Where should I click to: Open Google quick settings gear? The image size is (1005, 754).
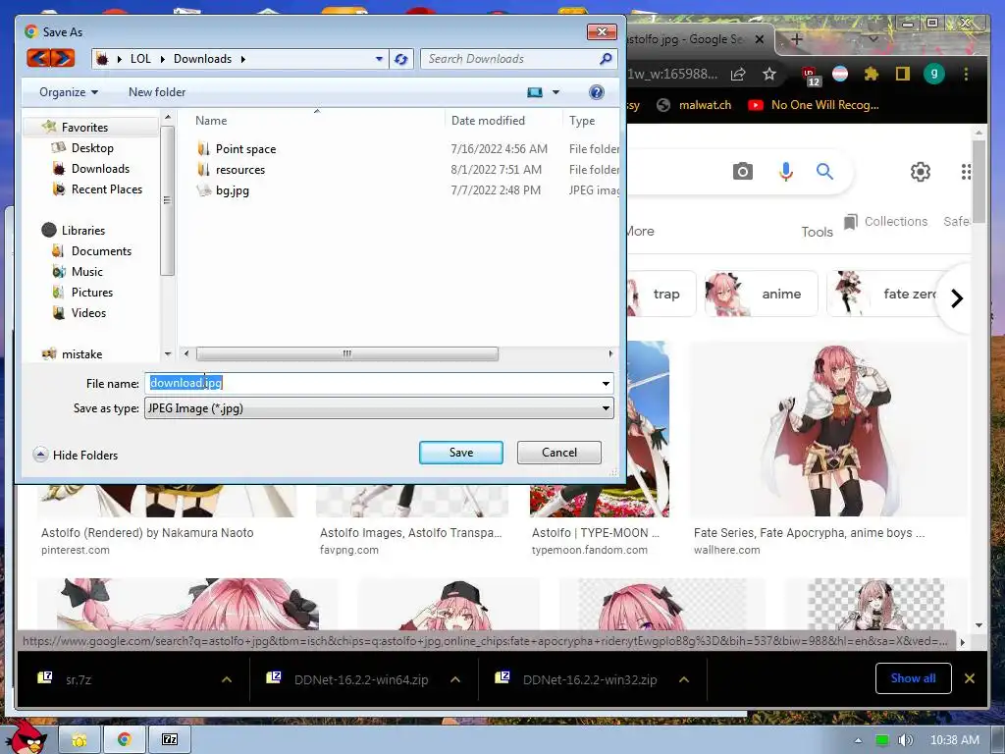(x=921, y=171)
